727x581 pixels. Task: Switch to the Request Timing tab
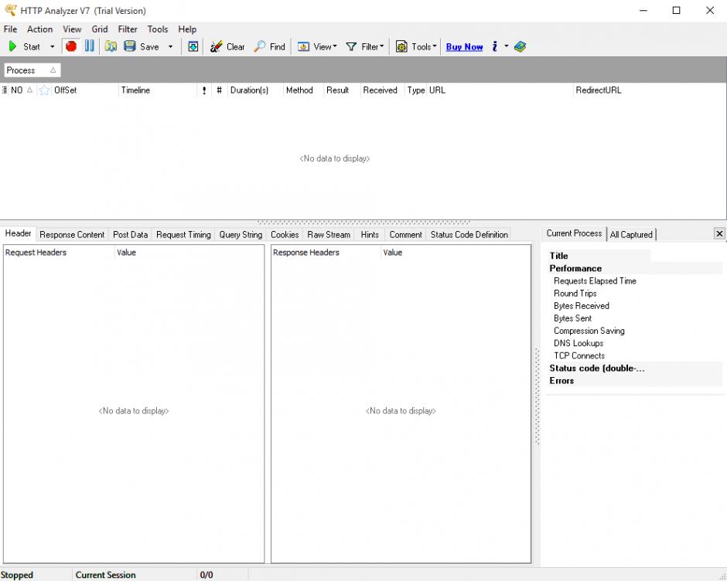[x=183, y=234]
